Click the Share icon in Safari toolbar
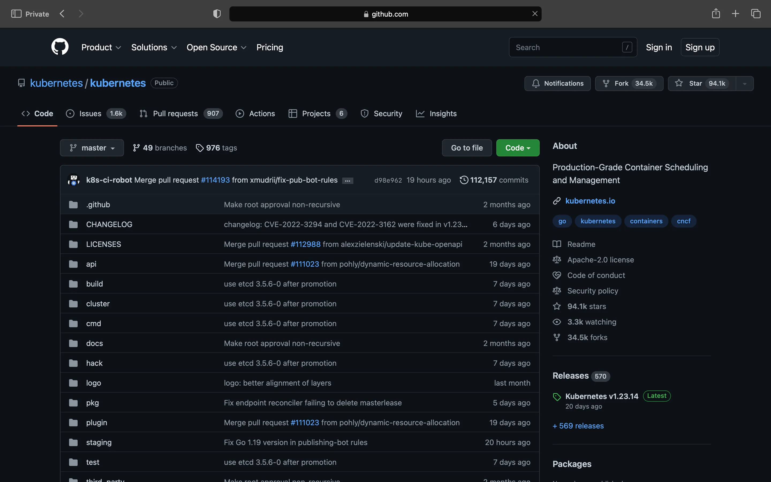 pyautogui.click(x=716, y=13)
